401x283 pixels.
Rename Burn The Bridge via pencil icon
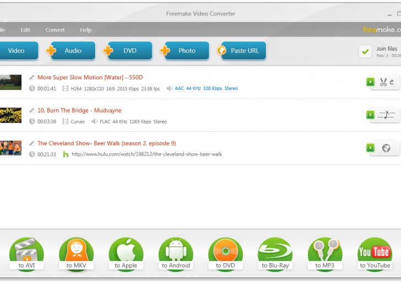click(32, 110)
